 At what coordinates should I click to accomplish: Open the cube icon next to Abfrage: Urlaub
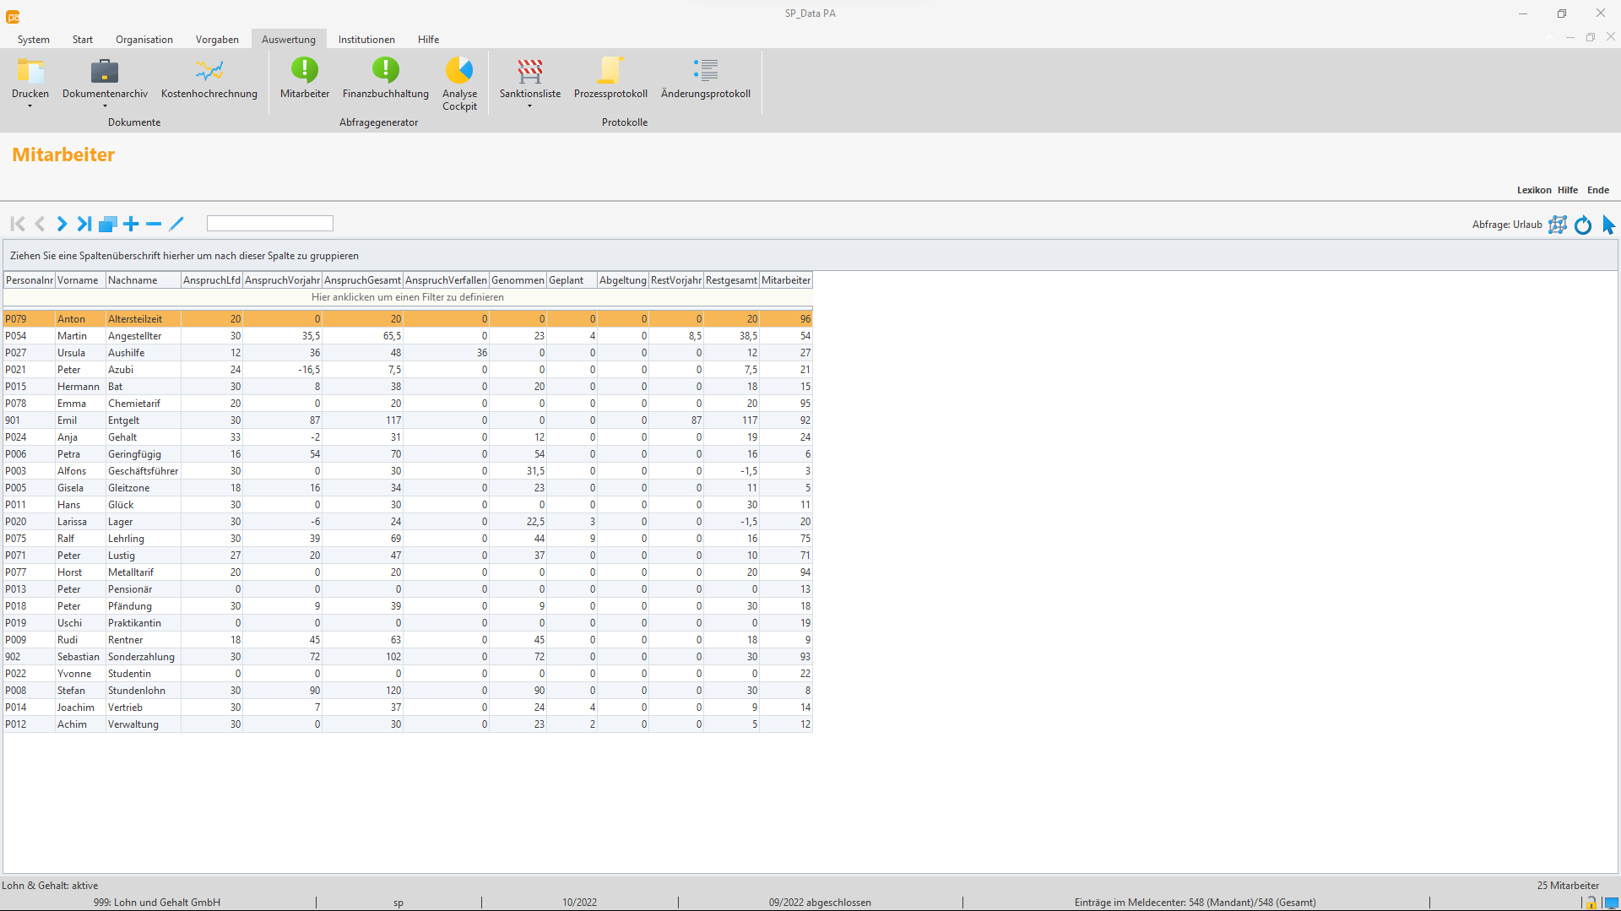[1558, 225]
